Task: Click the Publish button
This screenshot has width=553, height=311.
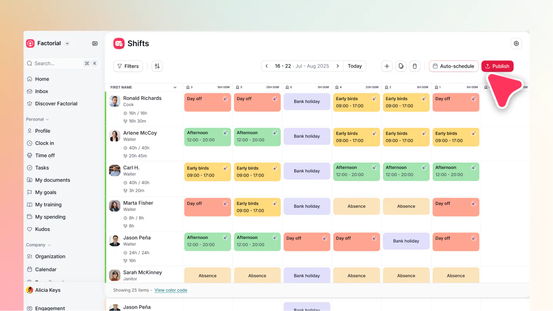Action: click(x=497, y=66)
